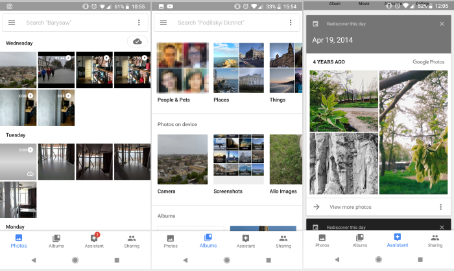Image resolution: width=454 pixels, height=271 pixels.
Task: Open hamburger menu beside Search "Podilskyi District"
Action: tap(163, 23)
